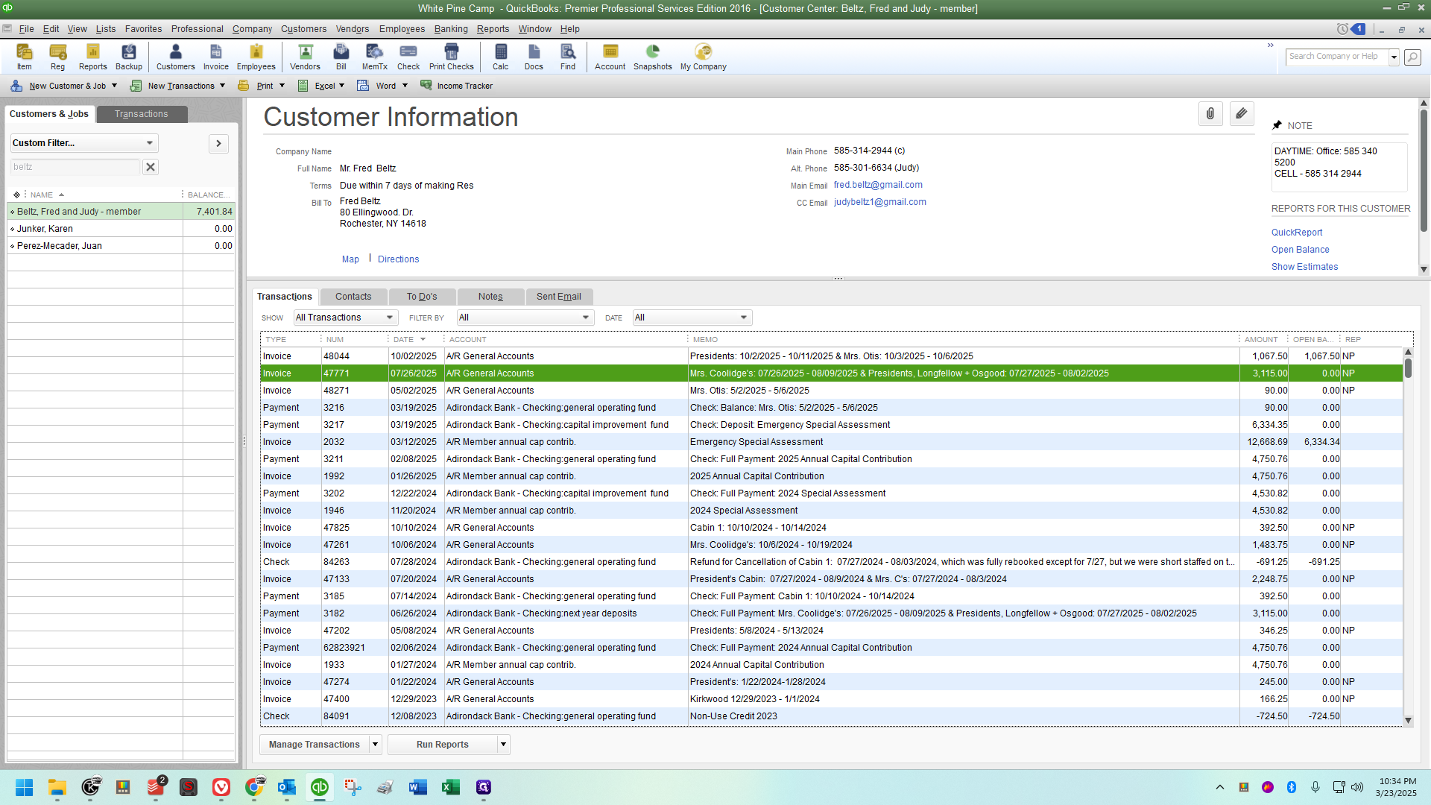The image size is (1431, 805).
Task: Switch to the To Do's tab
Action: 422,297
